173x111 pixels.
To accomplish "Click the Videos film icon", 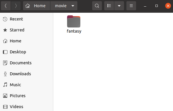I will 5,107.
